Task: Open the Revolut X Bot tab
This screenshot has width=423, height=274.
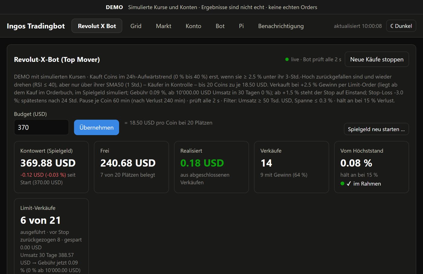Action: tap(97, 26)
